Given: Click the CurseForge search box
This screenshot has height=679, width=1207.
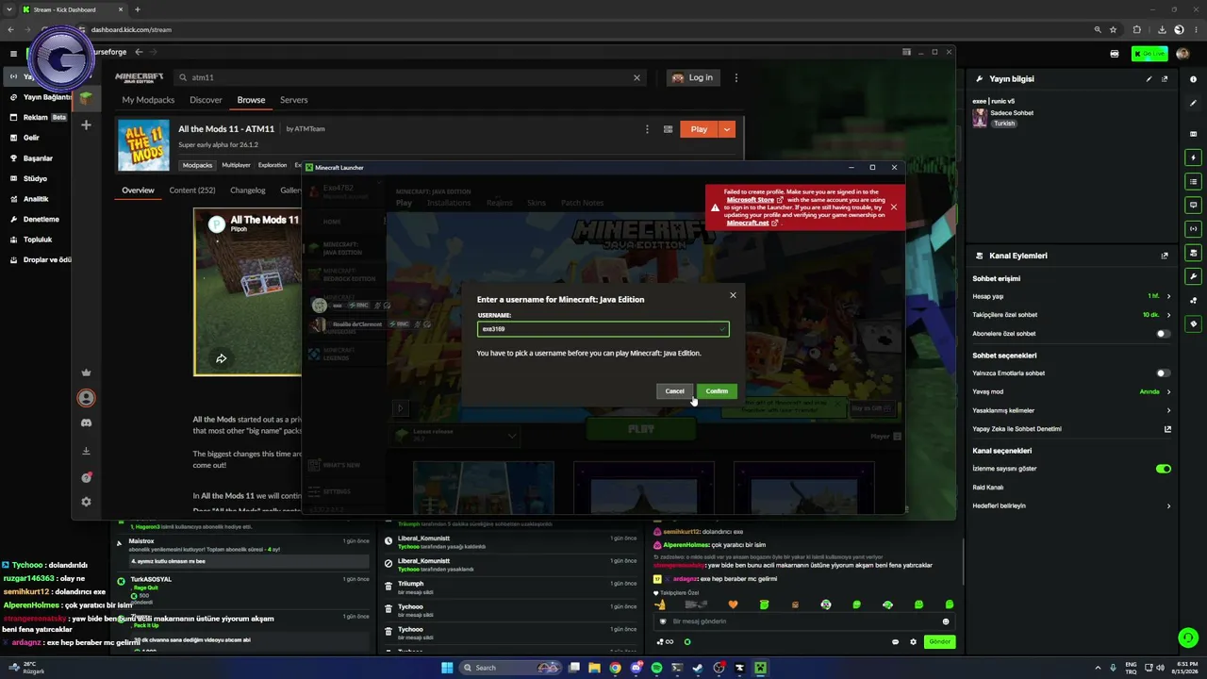Looking at the screenshot, I should pos(410,77).
